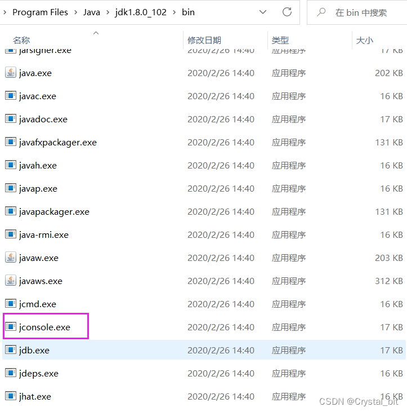Select the javac.exe file name

[38, 96]
